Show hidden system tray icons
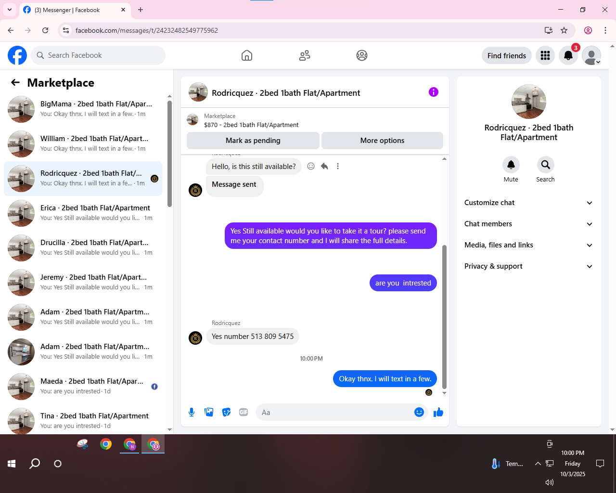The height and width of the screenshot is (493, 616). click(x=538, y=464)
